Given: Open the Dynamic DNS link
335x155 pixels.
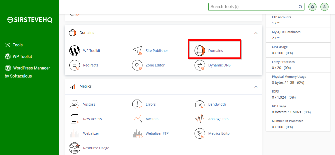Looking at the screenshot, I should pyautogui.click(x=219, y=65).
